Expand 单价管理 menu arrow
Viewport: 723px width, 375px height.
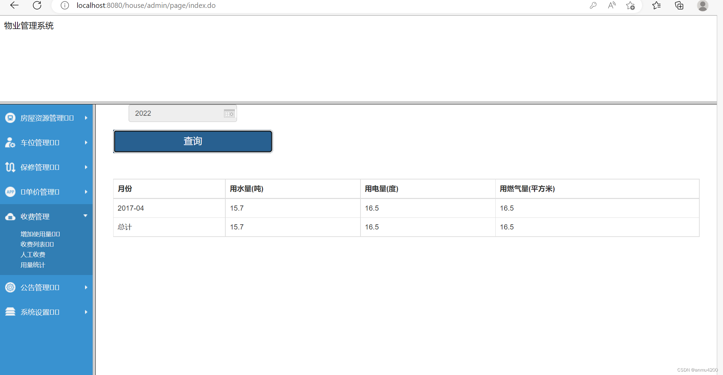[x=86, y=192]
